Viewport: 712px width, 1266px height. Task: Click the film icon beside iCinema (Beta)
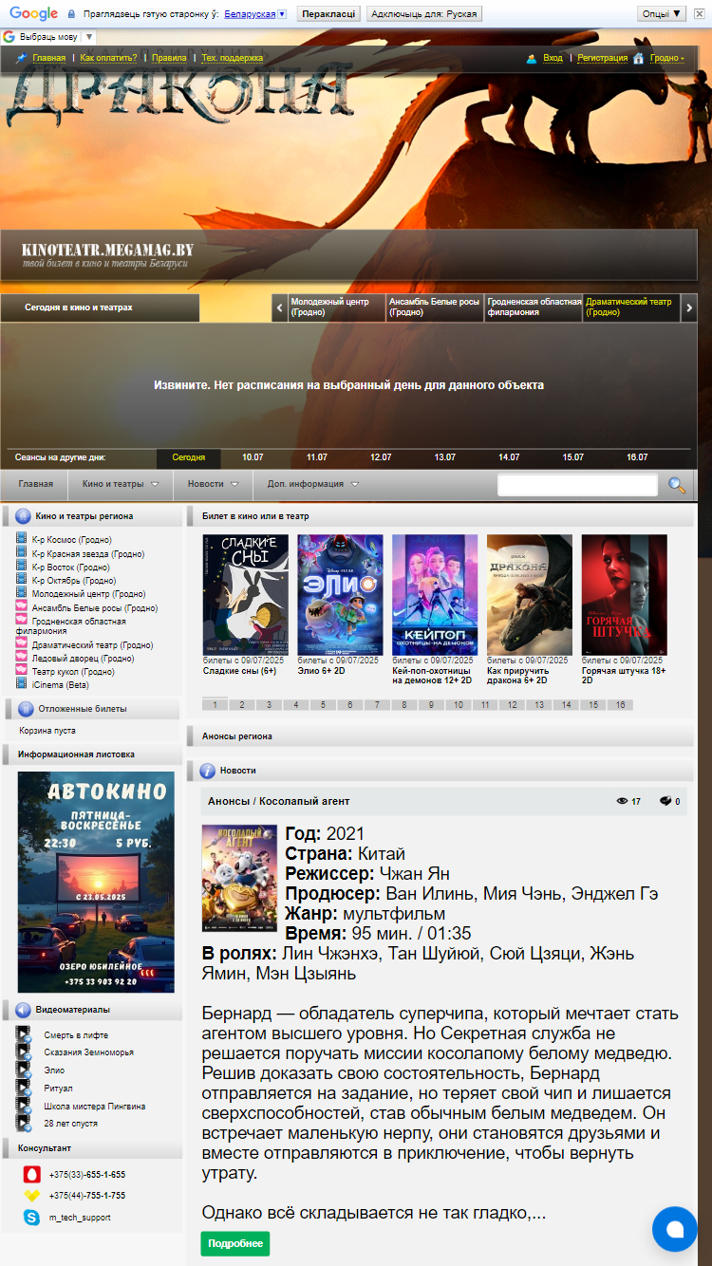pos(23,684)
